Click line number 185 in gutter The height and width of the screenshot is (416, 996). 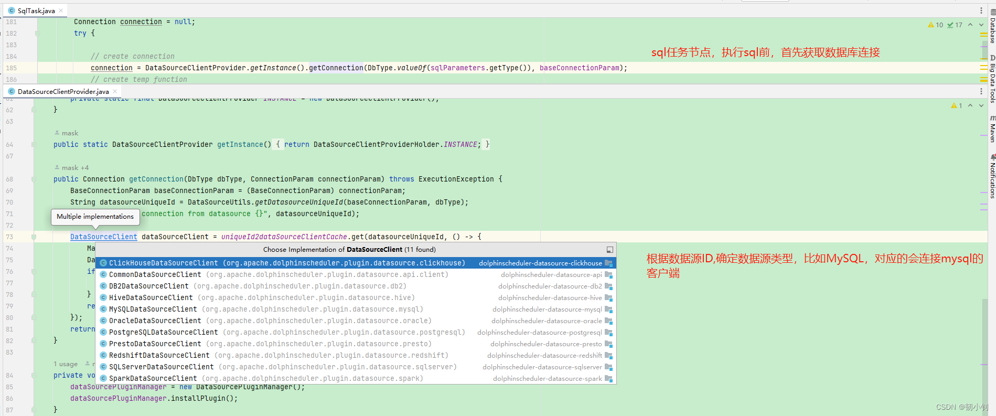[x=12, y=68]
